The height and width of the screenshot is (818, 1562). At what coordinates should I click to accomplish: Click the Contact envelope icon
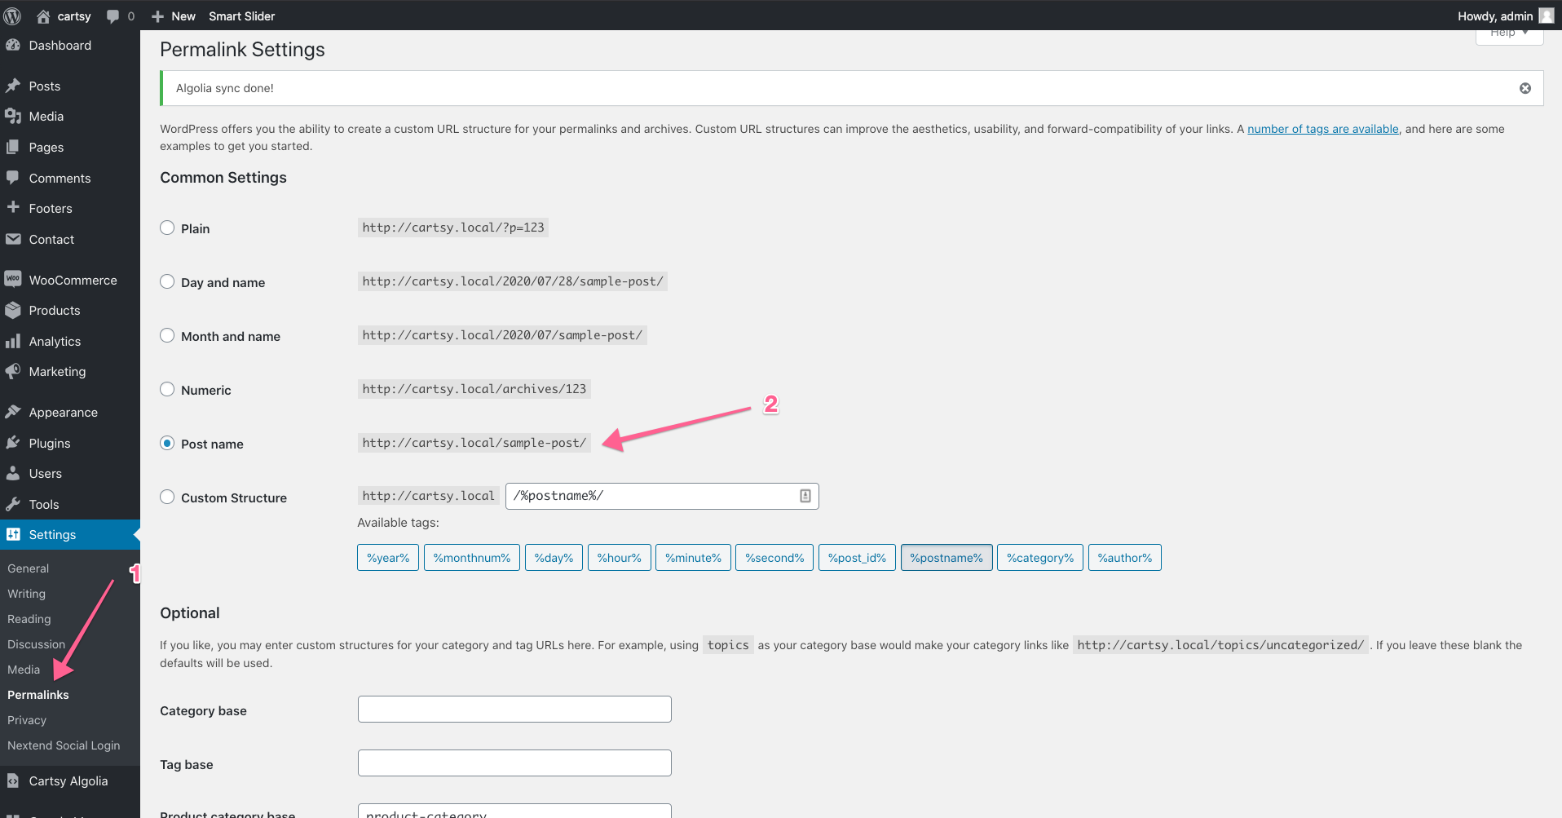13,239
